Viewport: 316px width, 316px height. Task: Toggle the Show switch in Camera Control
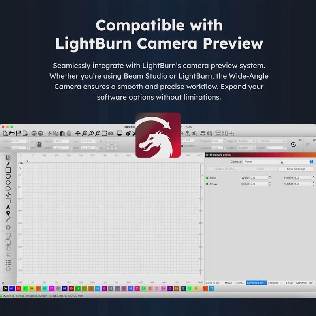click(x=207, y=184)
